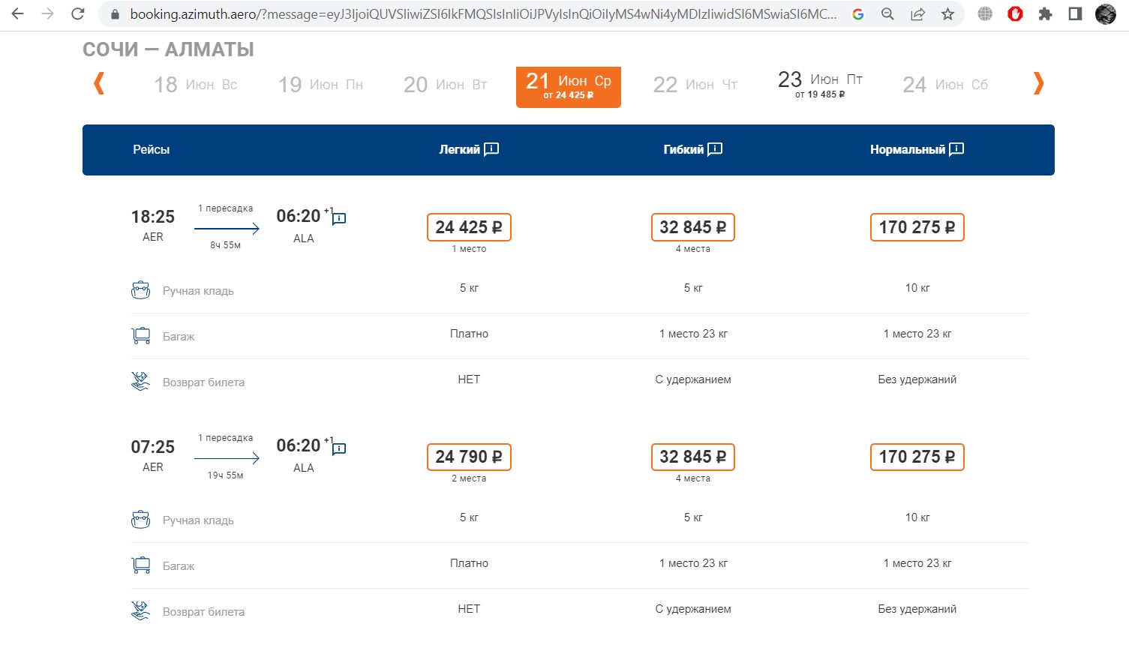Select 21 Июн Ср active date tab

[x=568, y=87]
